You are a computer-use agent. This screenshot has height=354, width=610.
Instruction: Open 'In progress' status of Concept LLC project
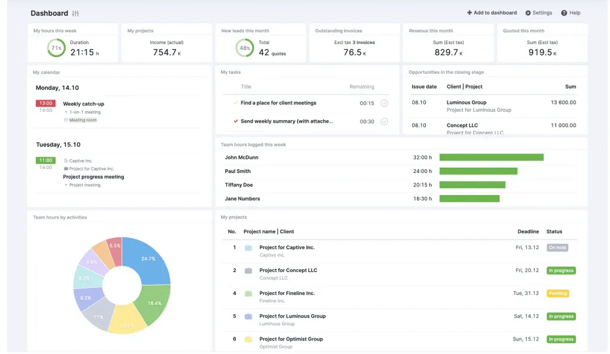pyautogui.click(x=561, y=271)
